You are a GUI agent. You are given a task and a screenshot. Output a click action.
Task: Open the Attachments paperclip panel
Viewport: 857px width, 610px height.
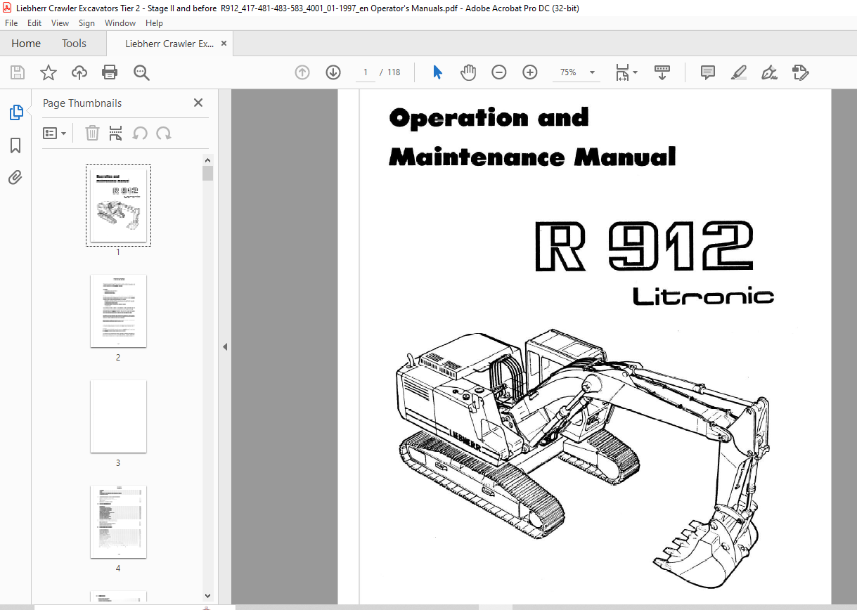click(15, 177)
